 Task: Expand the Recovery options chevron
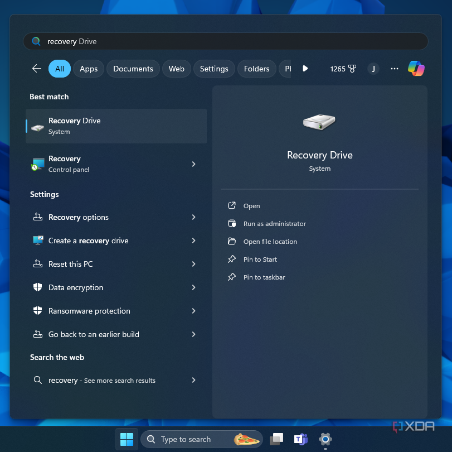click(x=194, y=217)
